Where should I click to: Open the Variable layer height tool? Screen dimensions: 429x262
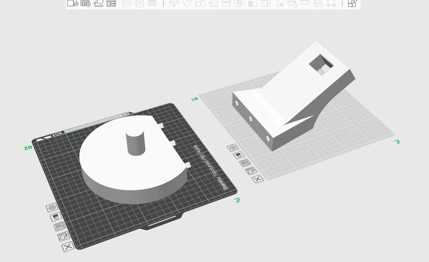tap(153, 3)
